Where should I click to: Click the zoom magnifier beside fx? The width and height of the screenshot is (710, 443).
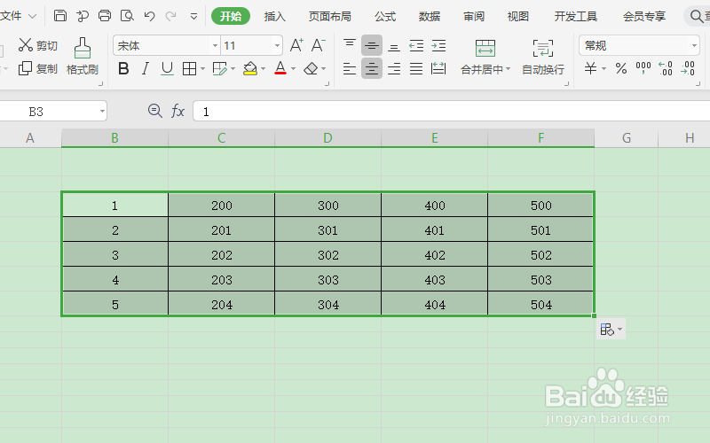154,111
